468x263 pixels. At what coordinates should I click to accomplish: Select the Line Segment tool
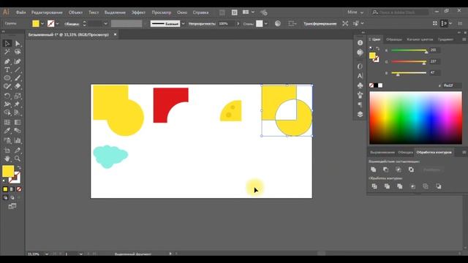click(18, 70)
